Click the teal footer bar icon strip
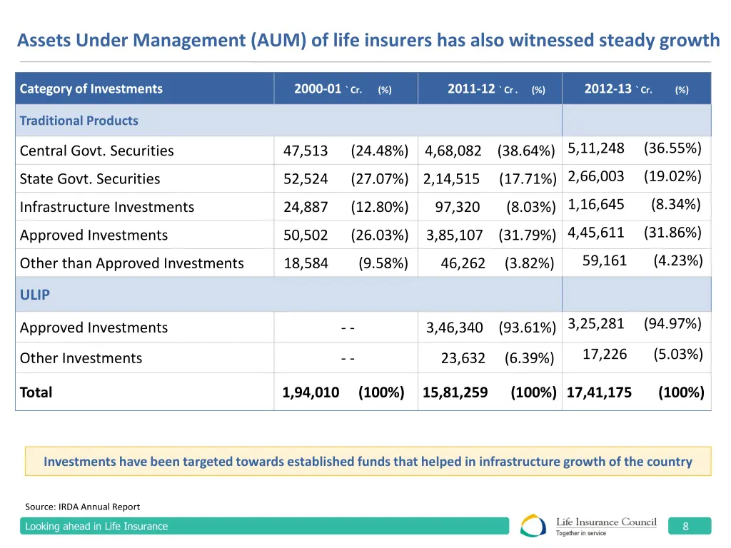The height and width of the screenshot is (548, 731). 264,526
